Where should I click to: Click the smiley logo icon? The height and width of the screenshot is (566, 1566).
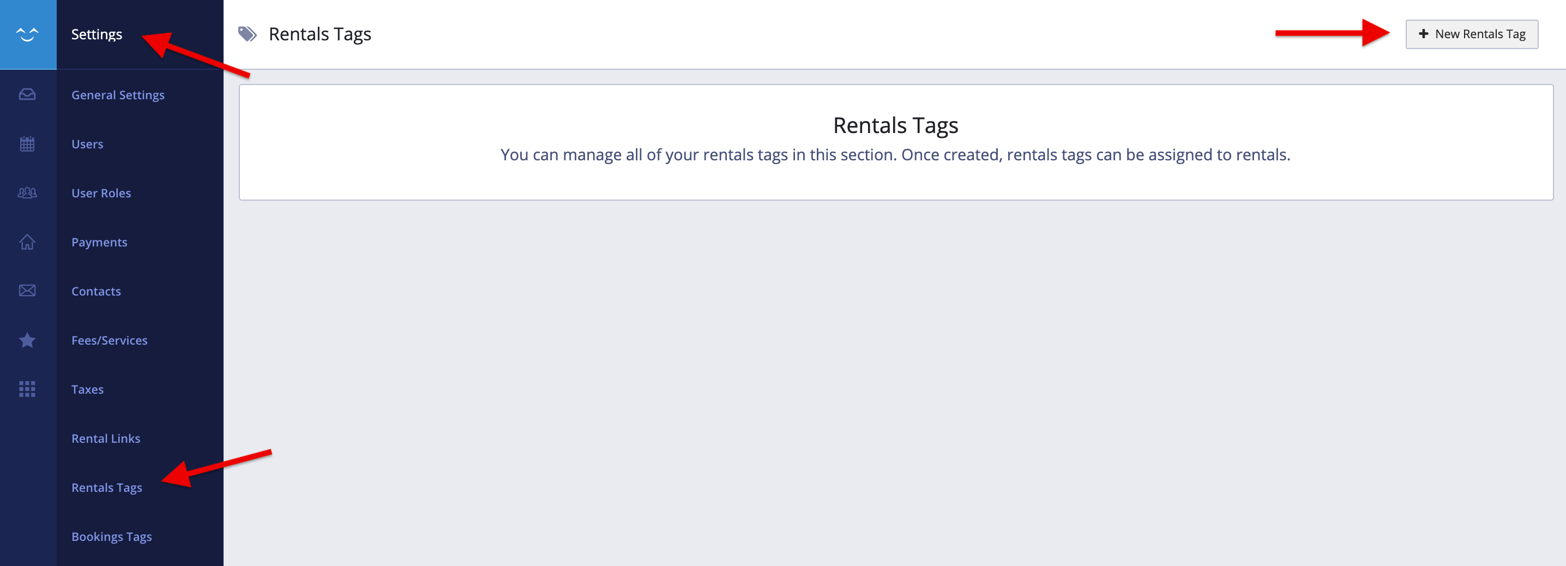pyautogui.click(x=27, y=34)
